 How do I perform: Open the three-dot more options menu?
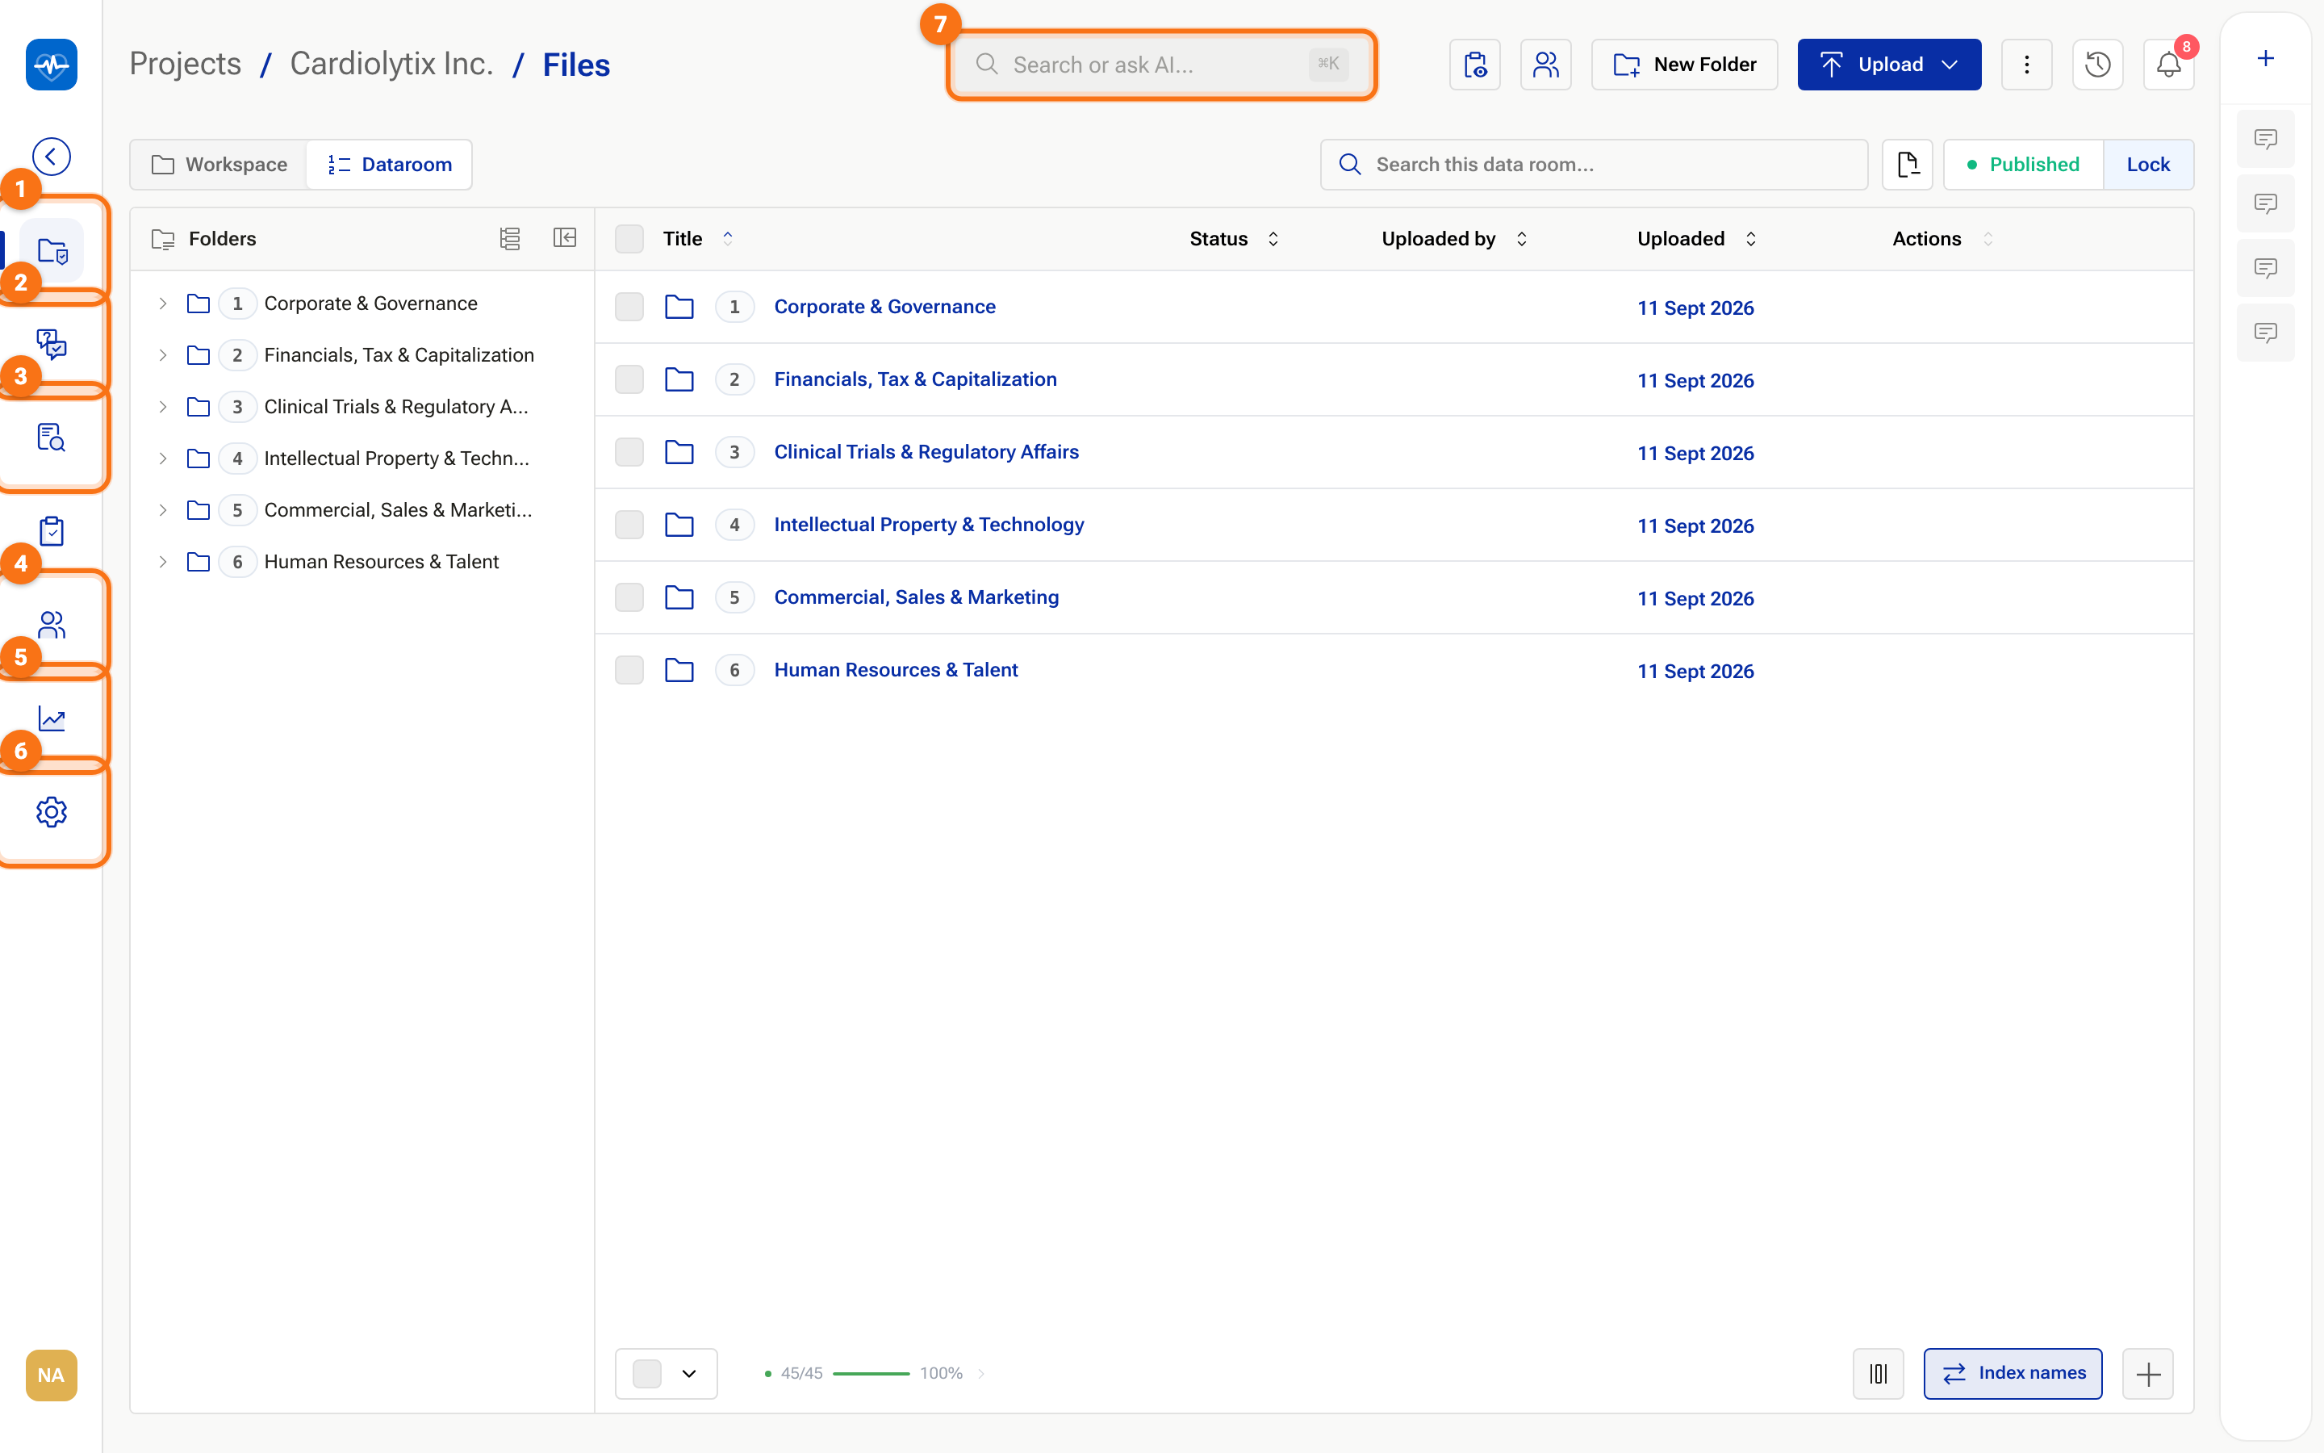point(2027,65)
